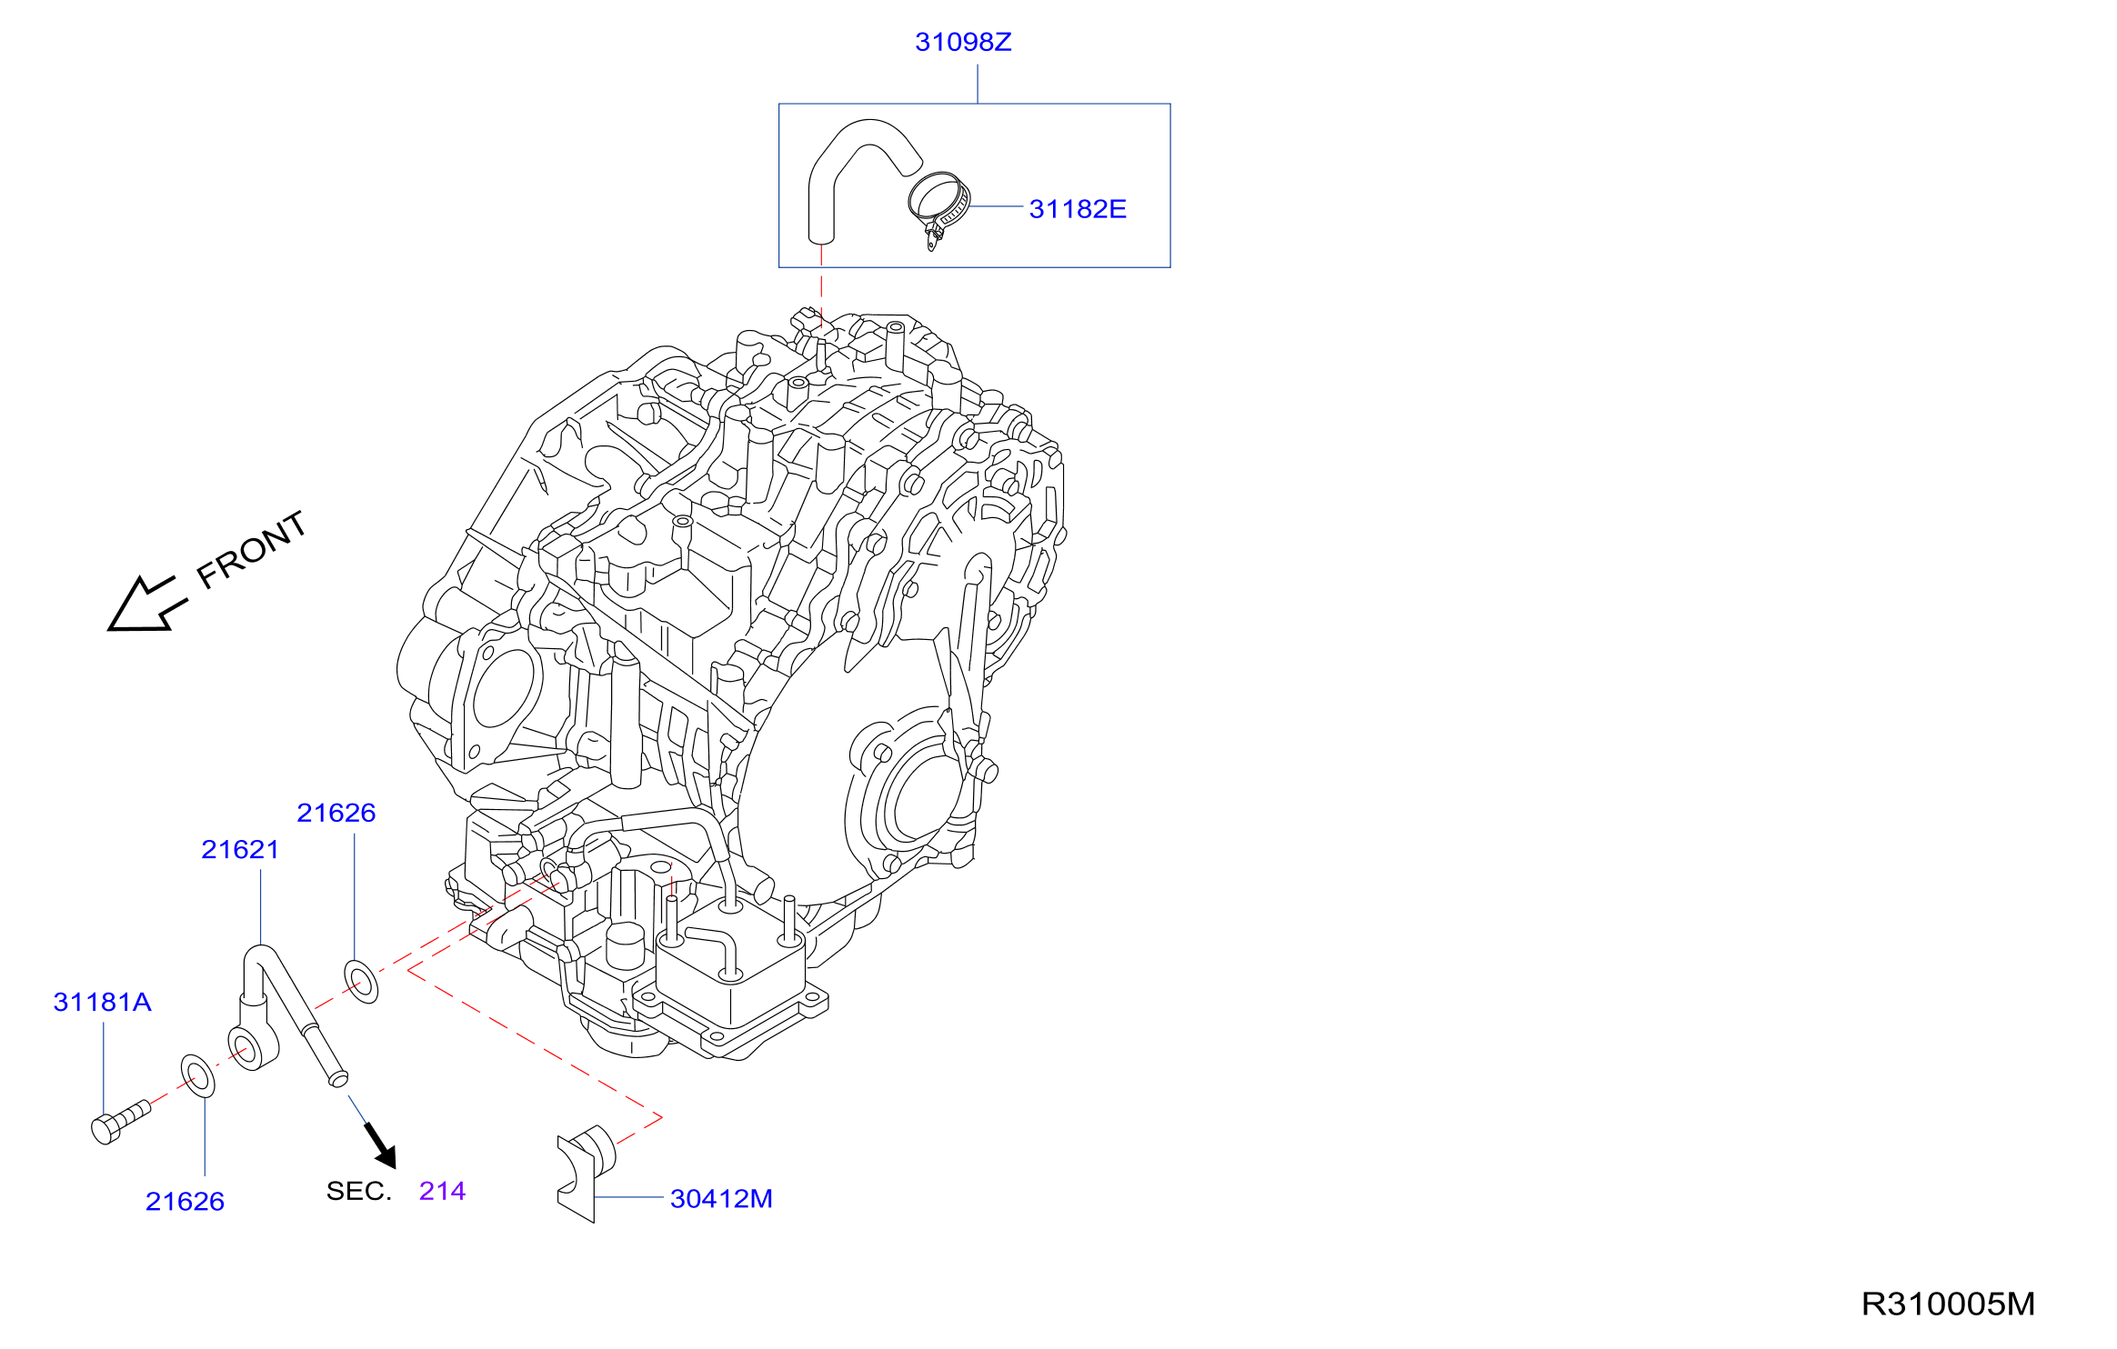This screenshot has width=2117, height=1349.
Task: Click the oil cooler tube 21621 drawing
Action: (286, 1014)
